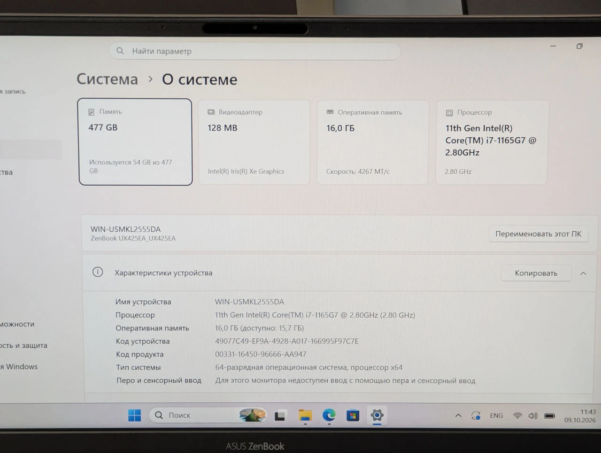The height and width of the screenshot is (453, 601).
Task: Show hidden tray icons chevron
Action: click(x=458, y=415)
